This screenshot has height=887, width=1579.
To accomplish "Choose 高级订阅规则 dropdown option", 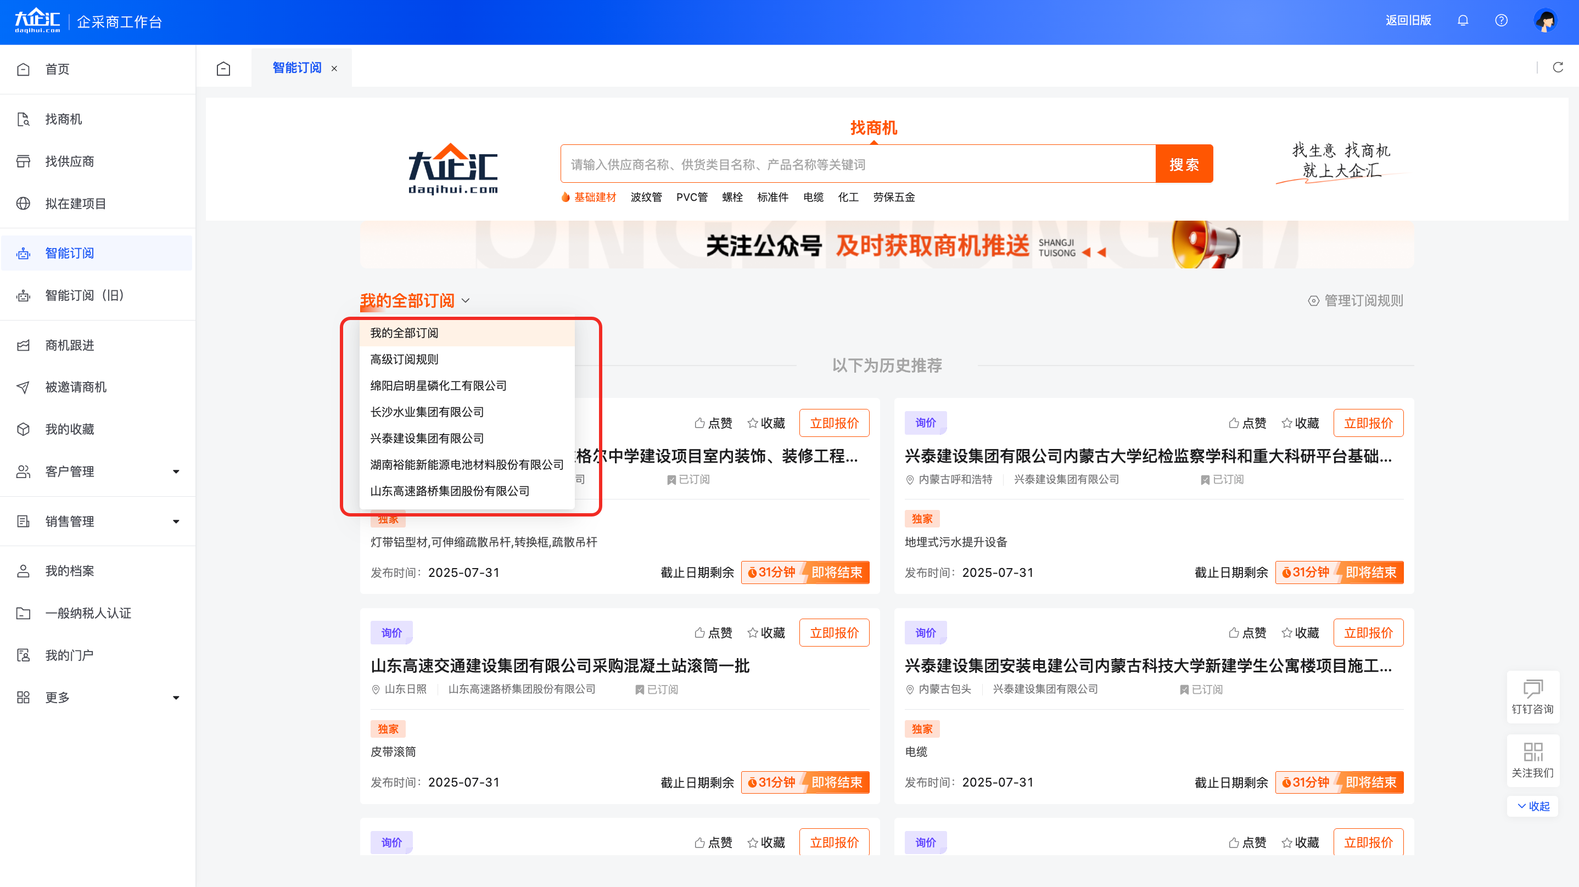I will click(467, 359).
